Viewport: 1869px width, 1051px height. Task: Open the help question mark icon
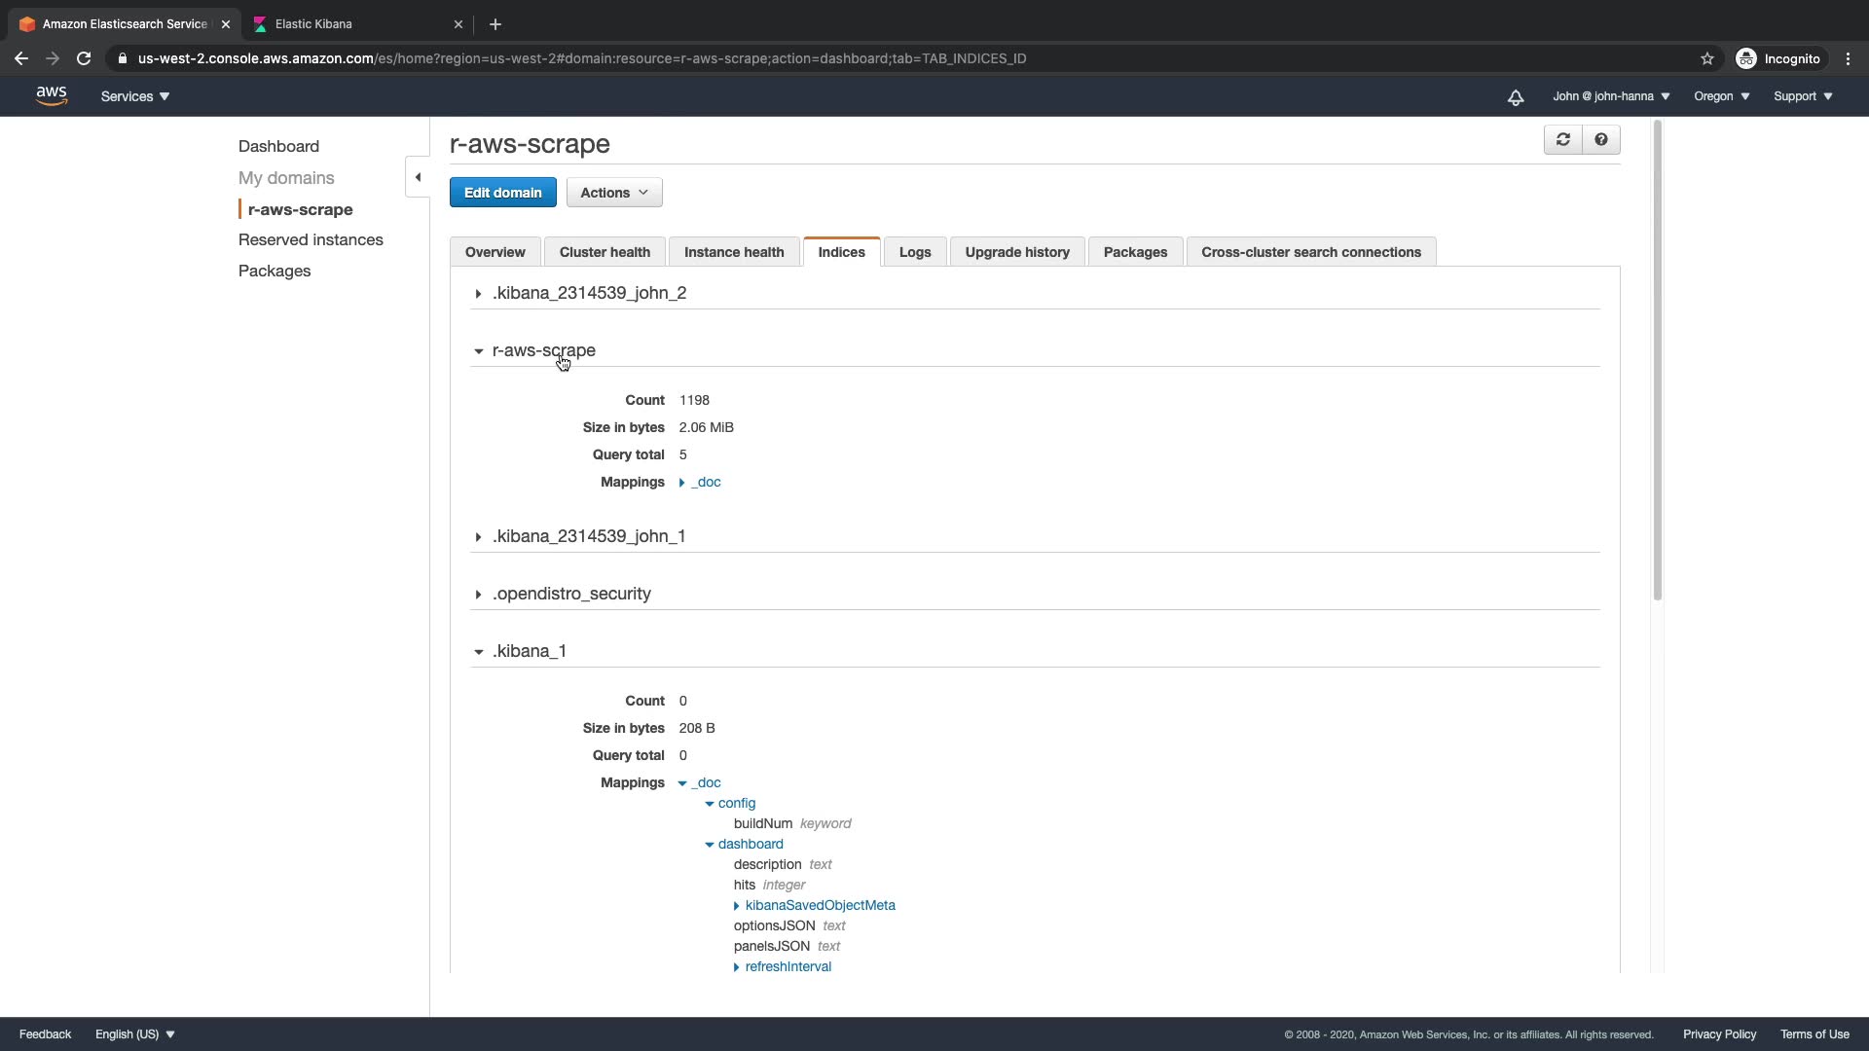[1600, 140]
